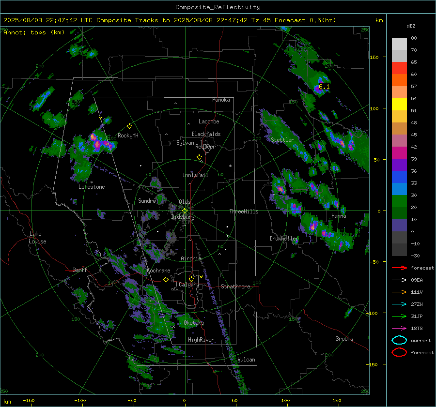Click the intense storm cell west of RockyMH

click(98, 143)
